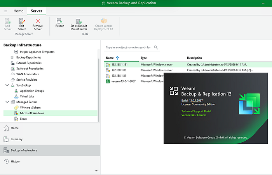Click the server name veeam-13-0-1-2067
This screenshot has height=175, width=272.
pos(124,81)
